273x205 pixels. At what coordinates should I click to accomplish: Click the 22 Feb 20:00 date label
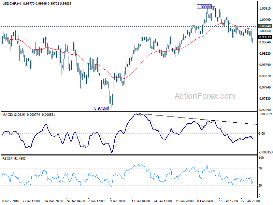tap(250, 201)
